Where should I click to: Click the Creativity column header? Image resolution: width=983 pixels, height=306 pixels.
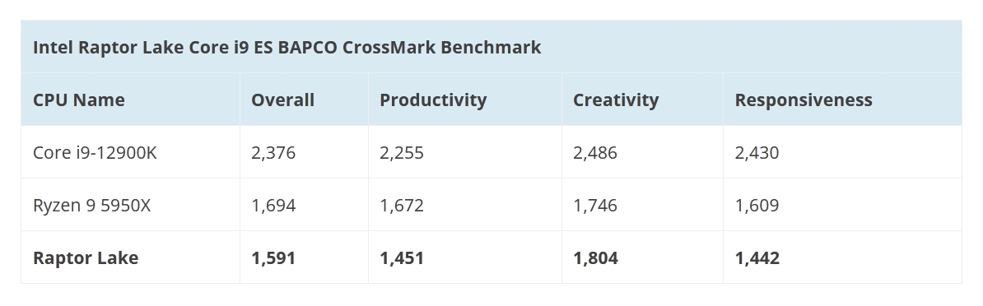pyautogui.click(x=616, y=100)
